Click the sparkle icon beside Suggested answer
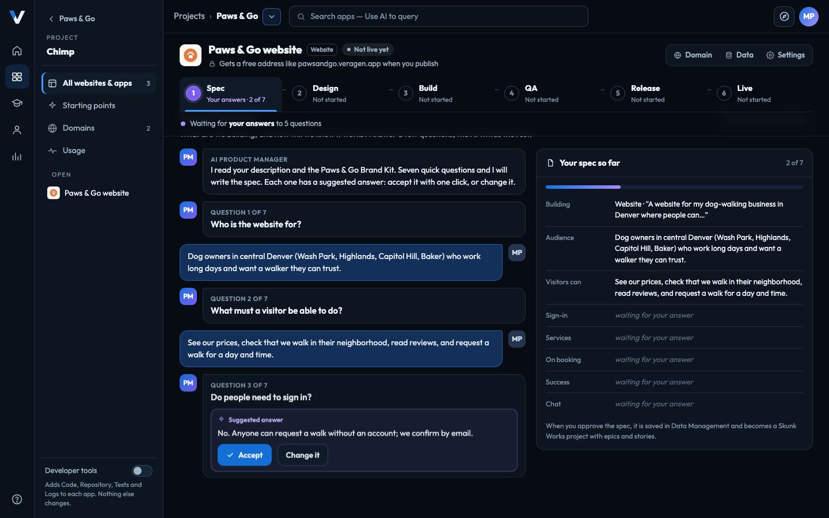The height and width of the screenshot is (518, 829). [221, 419]
